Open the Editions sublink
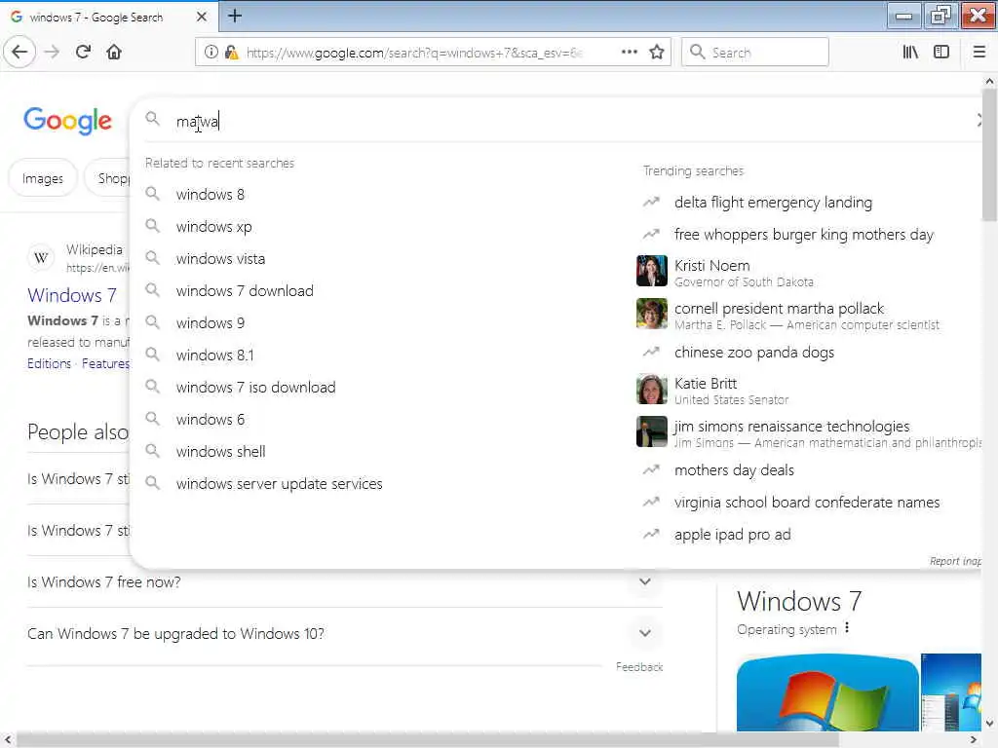 (49, 363)
